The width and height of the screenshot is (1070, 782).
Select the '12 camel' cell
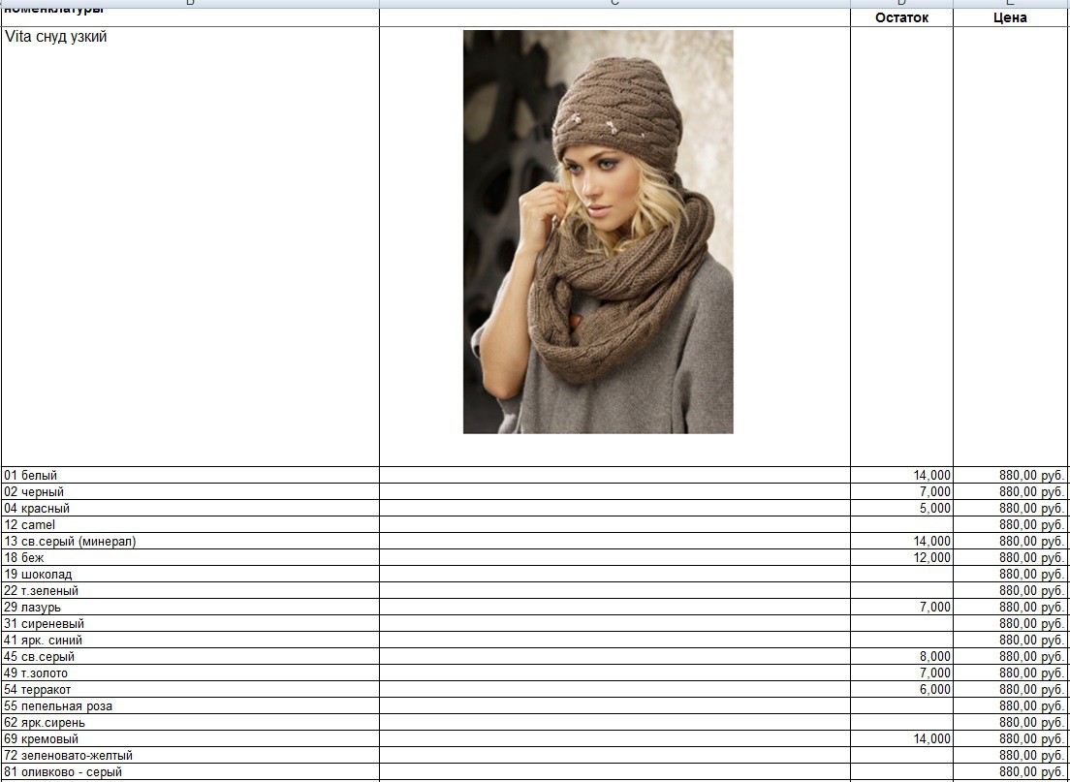(190, 524)
